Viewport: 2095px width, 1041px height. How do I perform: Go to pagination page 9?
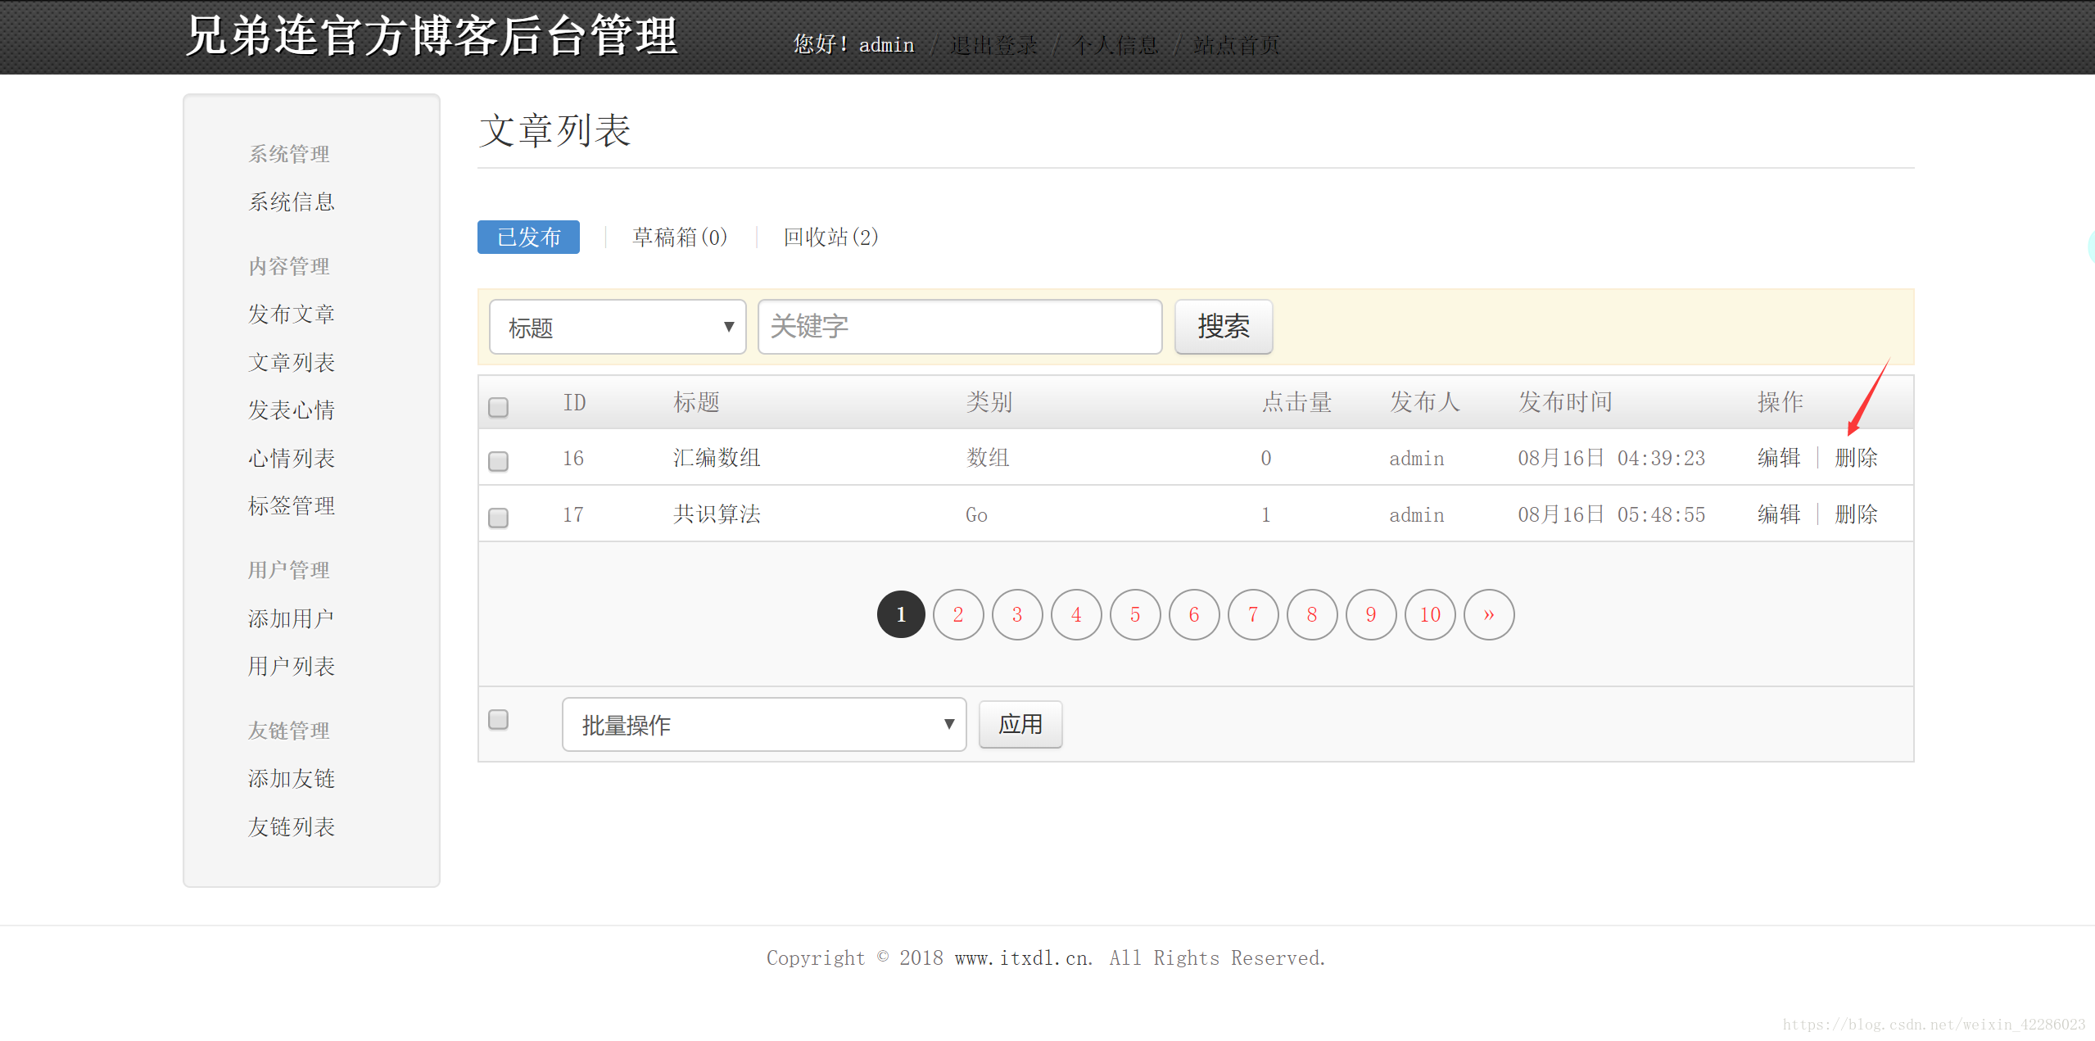(x=1371, y=614)
